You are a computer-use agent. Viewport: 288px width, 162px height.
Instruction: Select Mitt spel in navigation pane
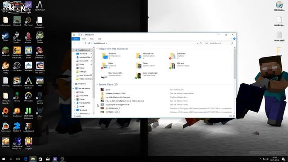pos(83,72)
